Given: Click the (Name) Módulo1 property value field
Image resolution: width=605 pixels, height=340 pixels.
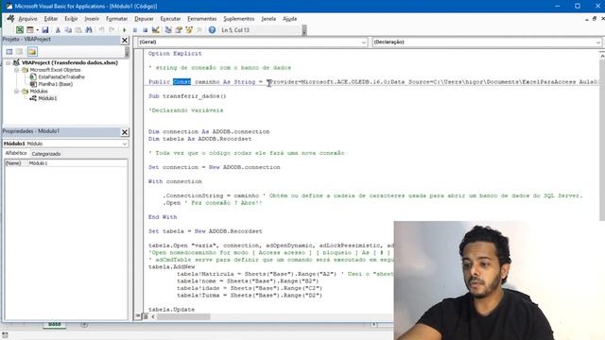Looking at the screenshot, I should click(x=77, y=163).
